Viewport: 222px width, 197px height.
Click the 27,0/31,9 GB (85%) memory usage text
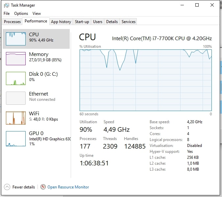click(45, 60)
